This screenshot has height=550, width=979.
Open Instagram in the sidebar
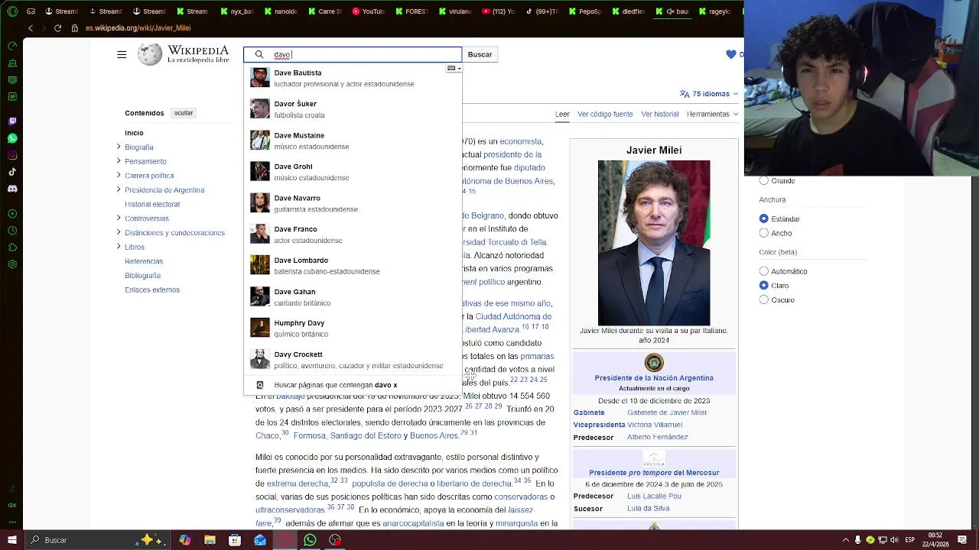[12, 155]
